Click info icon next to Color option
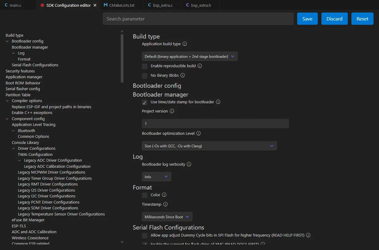This screenshot has width=379, height=250. point(164,195)
